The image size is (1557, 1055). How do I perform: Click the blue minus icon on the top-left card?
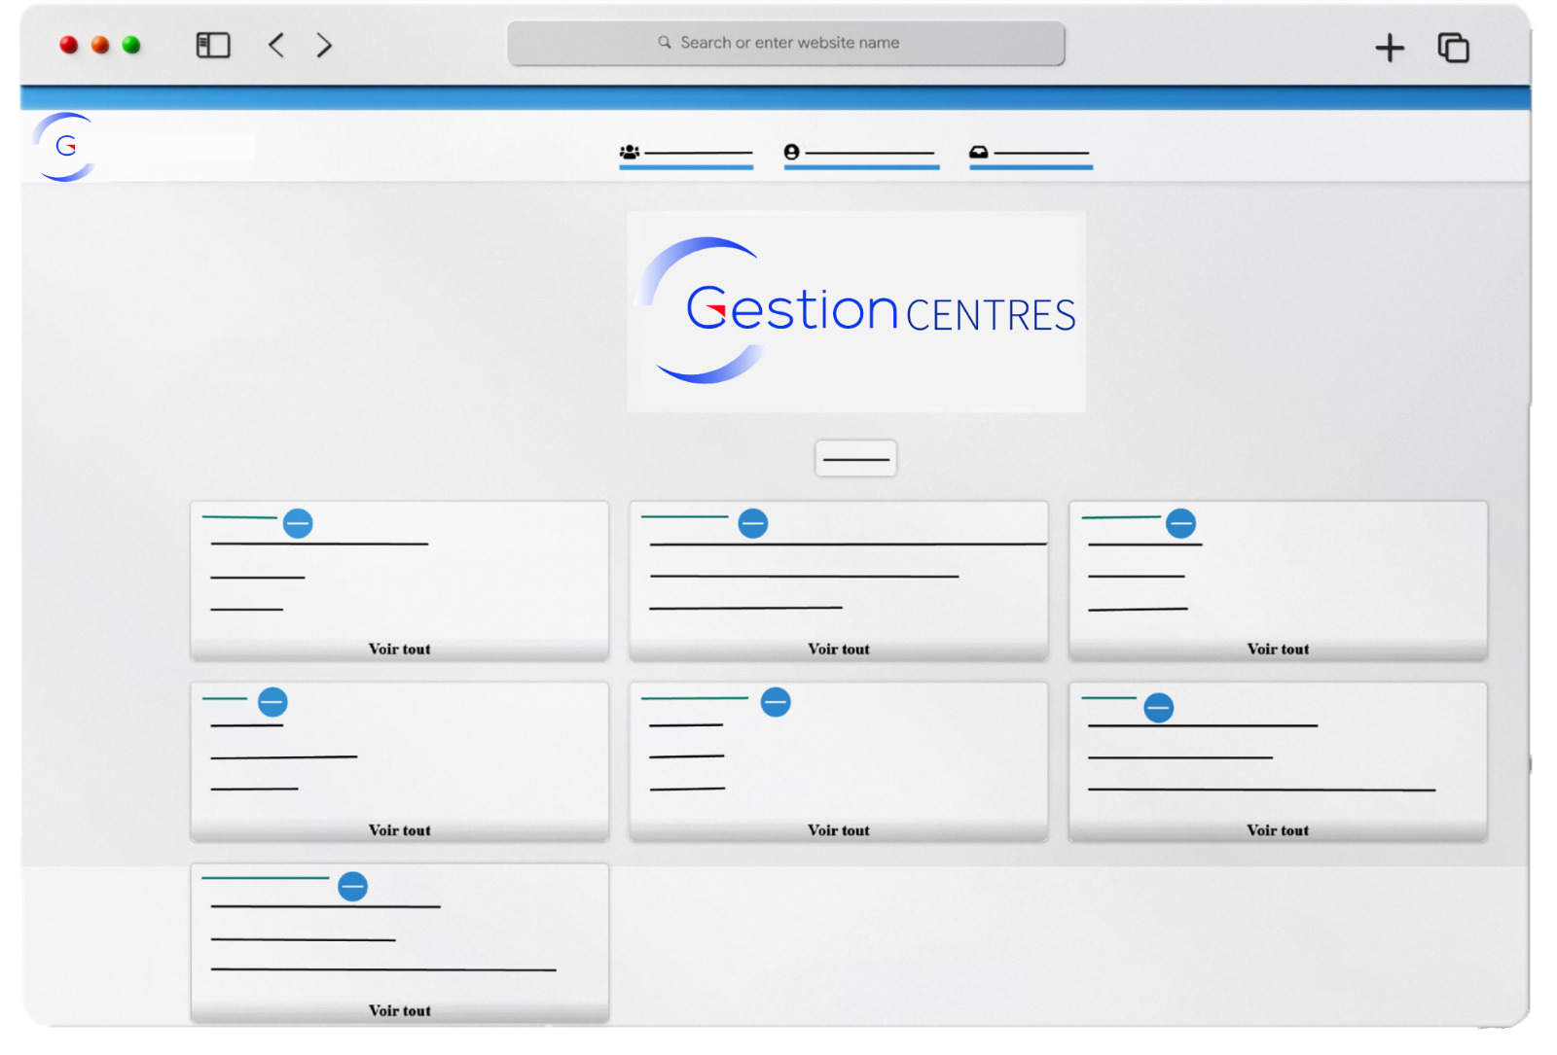coord(298,523)
